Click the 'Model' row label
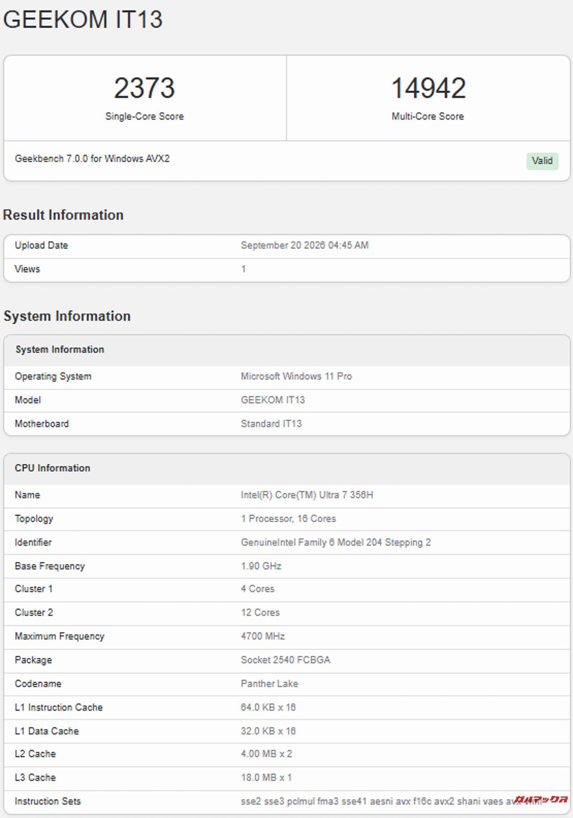 [x=28, y=400]
